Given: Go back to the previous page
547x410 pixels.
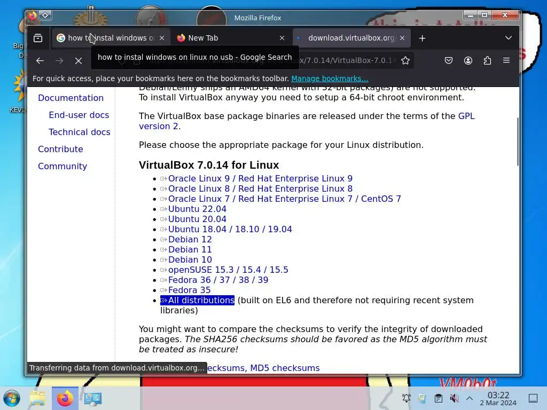Looking at the screenshot, I should click(40, 61).
